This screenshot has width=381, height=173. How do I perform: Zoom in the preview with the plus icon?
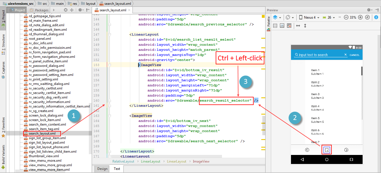click(360, 17)
